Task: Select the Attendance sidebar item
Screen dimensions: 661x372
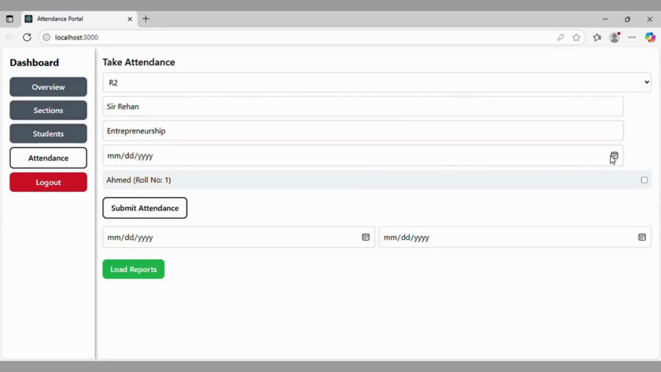Action: click(48, 158)
